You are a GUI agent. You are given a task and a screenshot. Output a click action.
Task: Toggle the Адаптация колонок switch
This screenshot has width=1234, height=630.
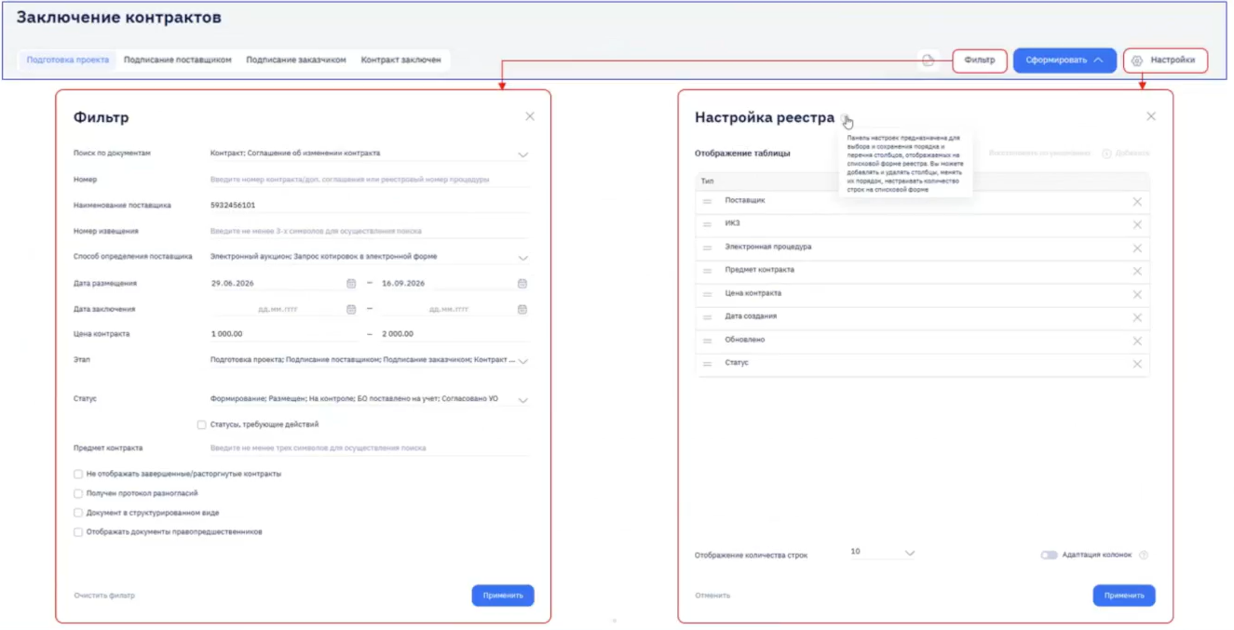click(1049, 556)
